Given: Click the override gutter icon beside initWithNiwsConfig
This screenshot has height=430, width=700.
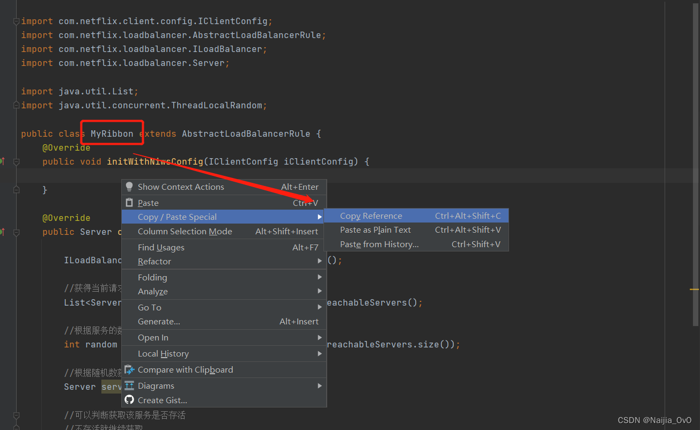Looking at the screenshot, I should [x=3, y=161].
